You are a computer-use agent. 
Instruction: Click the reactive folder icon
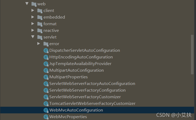pos(40,31)
